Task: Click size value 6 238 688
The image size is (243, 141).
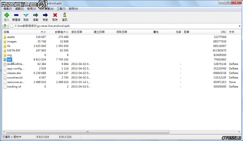Action: tap(40, 73)
